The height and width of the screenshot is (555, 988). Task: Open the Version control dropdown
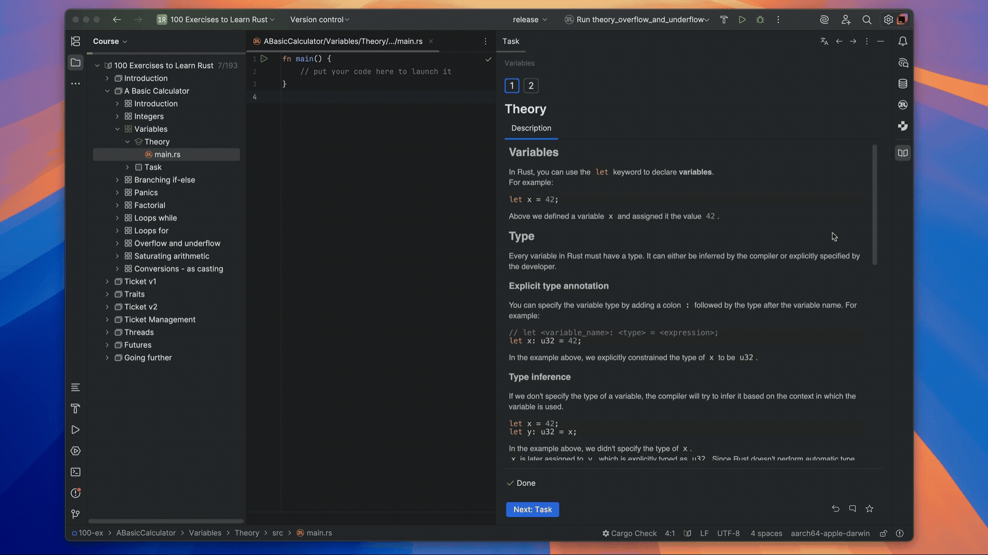[x=320, y=20]
